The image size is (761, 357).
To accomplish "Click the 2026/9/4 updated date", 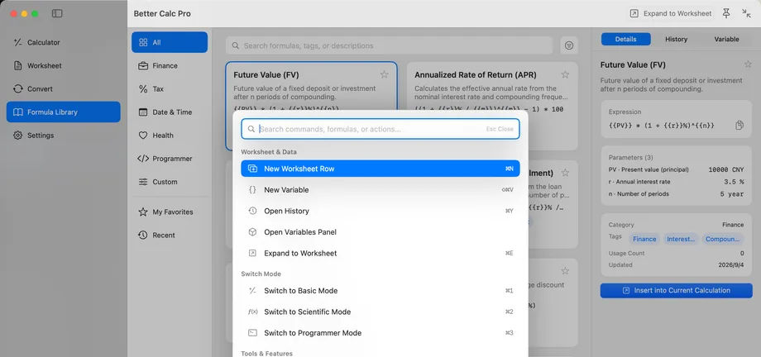I will [731, 264].
